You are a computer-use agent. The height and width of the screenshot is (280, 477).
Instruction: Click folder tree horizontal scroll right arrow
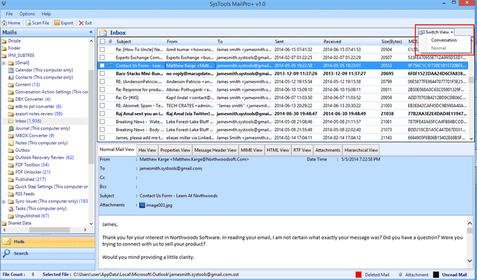85,230
